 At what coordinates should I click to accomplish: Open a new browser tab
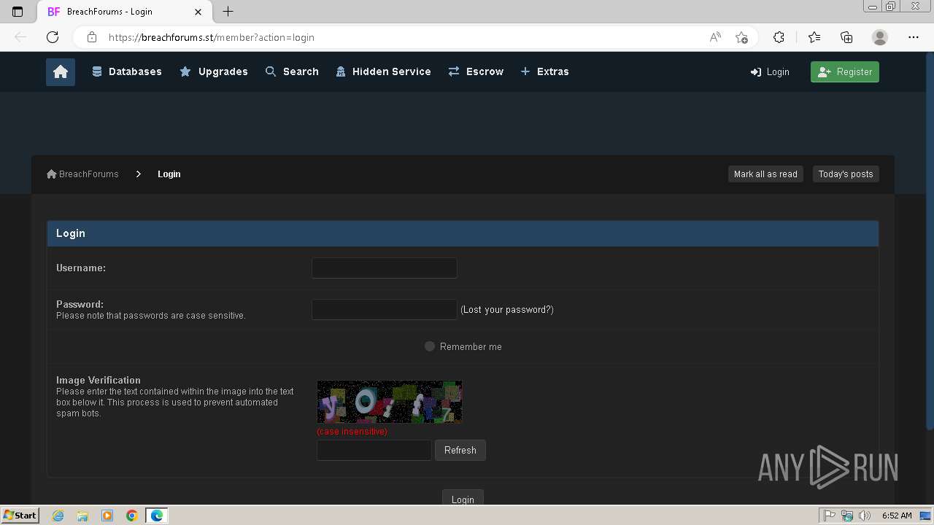tap(228, 12)
